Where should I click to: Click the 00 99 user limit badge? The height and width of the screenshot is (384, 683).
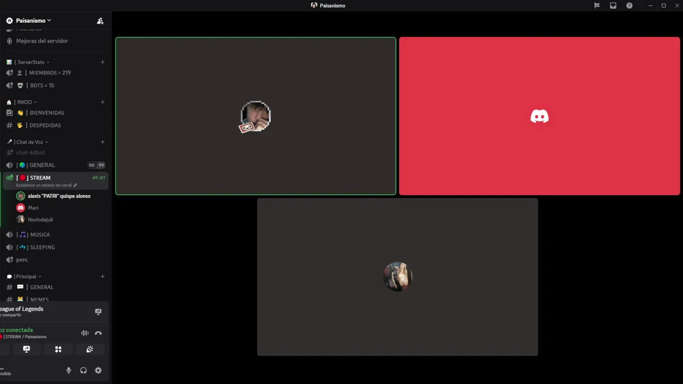coord(97,165)
